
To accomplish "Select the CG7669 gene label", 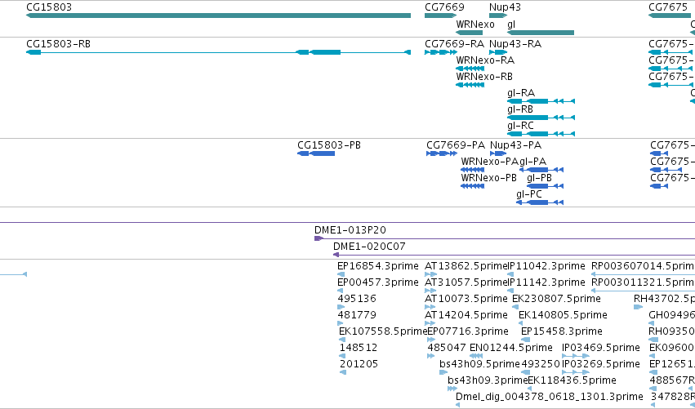I will [x=444, y=7].
